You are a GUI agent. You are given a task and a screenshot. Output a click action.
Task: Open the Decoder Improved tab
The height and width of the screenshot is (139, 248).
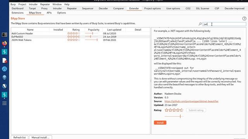(x=234, y=8)
